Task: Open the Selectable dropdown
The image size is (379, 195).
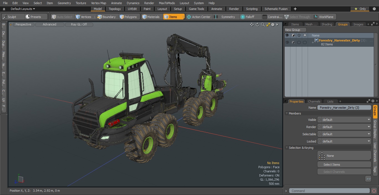Action: coord(344,134)
